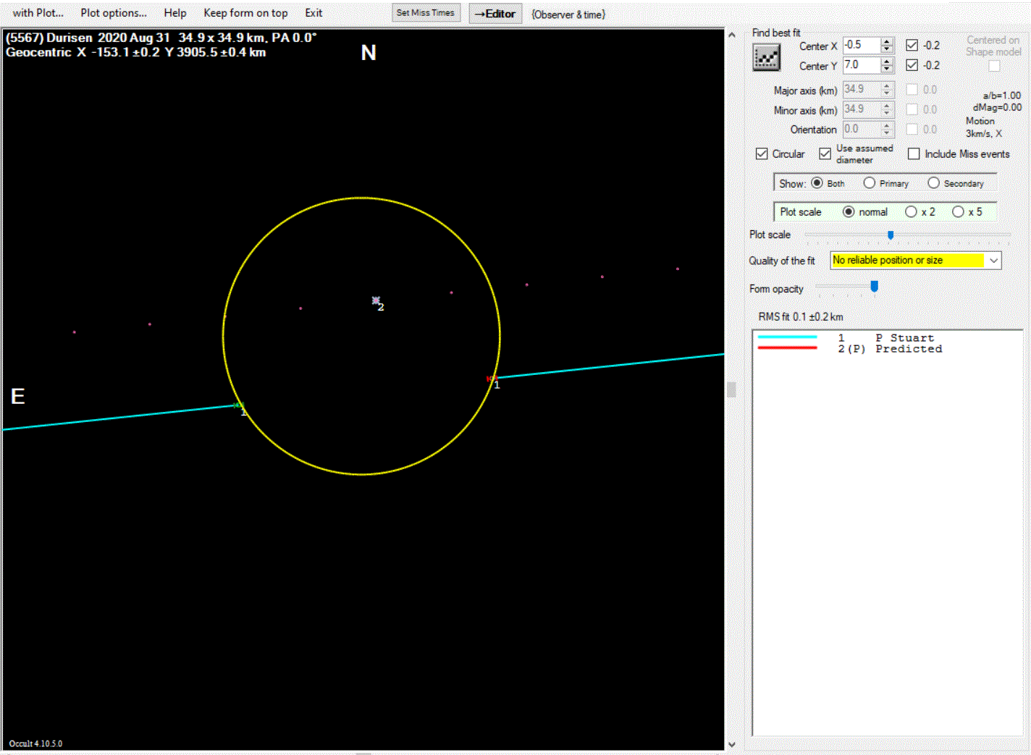Click the Find best fit graph icon
This screenshot has width=1031, height=755.
pos(766,57)
